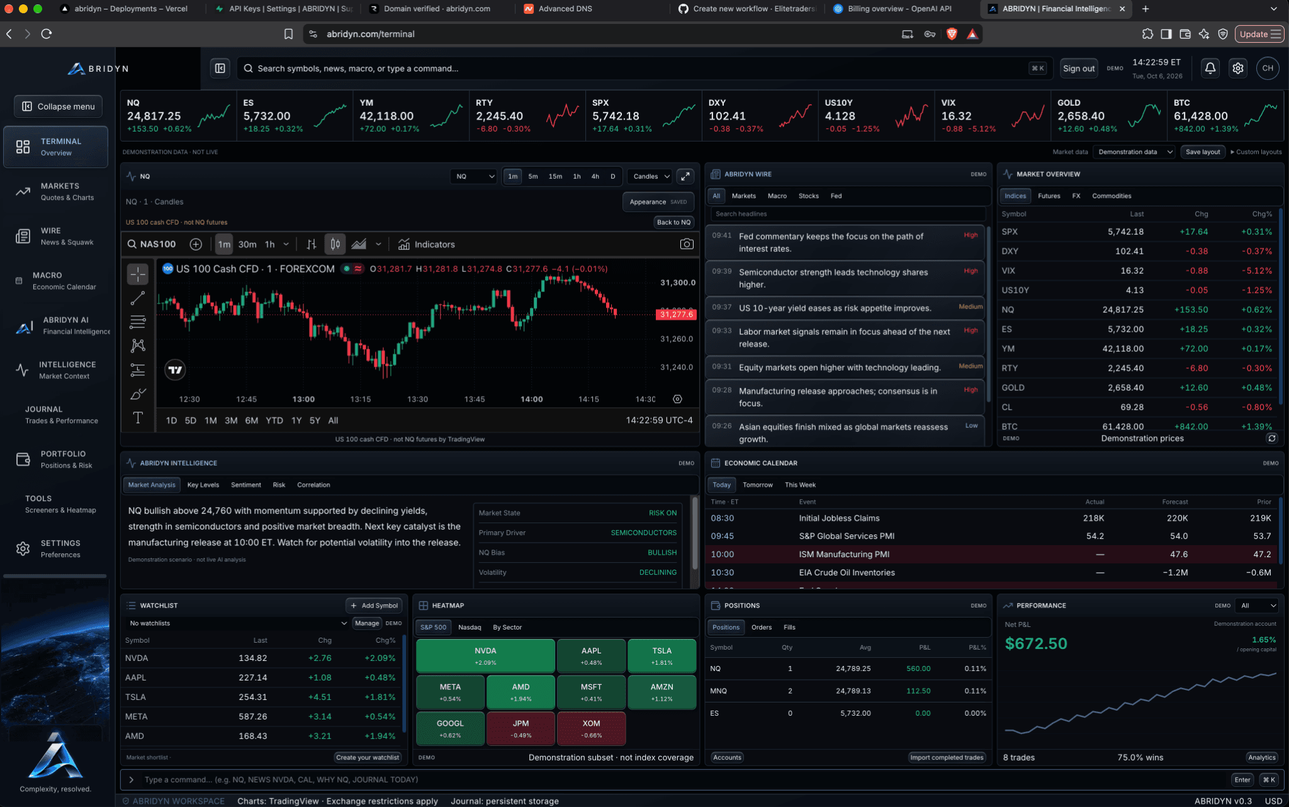This screenshot has width=1289, height=807.
Task: Select the Fibonacci retracement tool
Action: [138, 322]
